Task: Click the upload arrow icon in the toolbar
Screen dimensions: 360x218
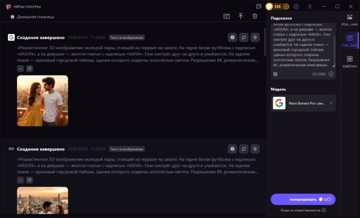Action: tap(240, 16)
